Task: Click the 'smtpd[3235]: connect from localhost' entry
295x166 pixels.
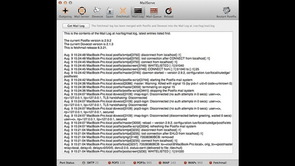Action: [x=121, y=141]
